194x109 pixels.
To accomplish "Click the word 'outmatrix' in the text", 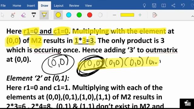I will 162,50.
